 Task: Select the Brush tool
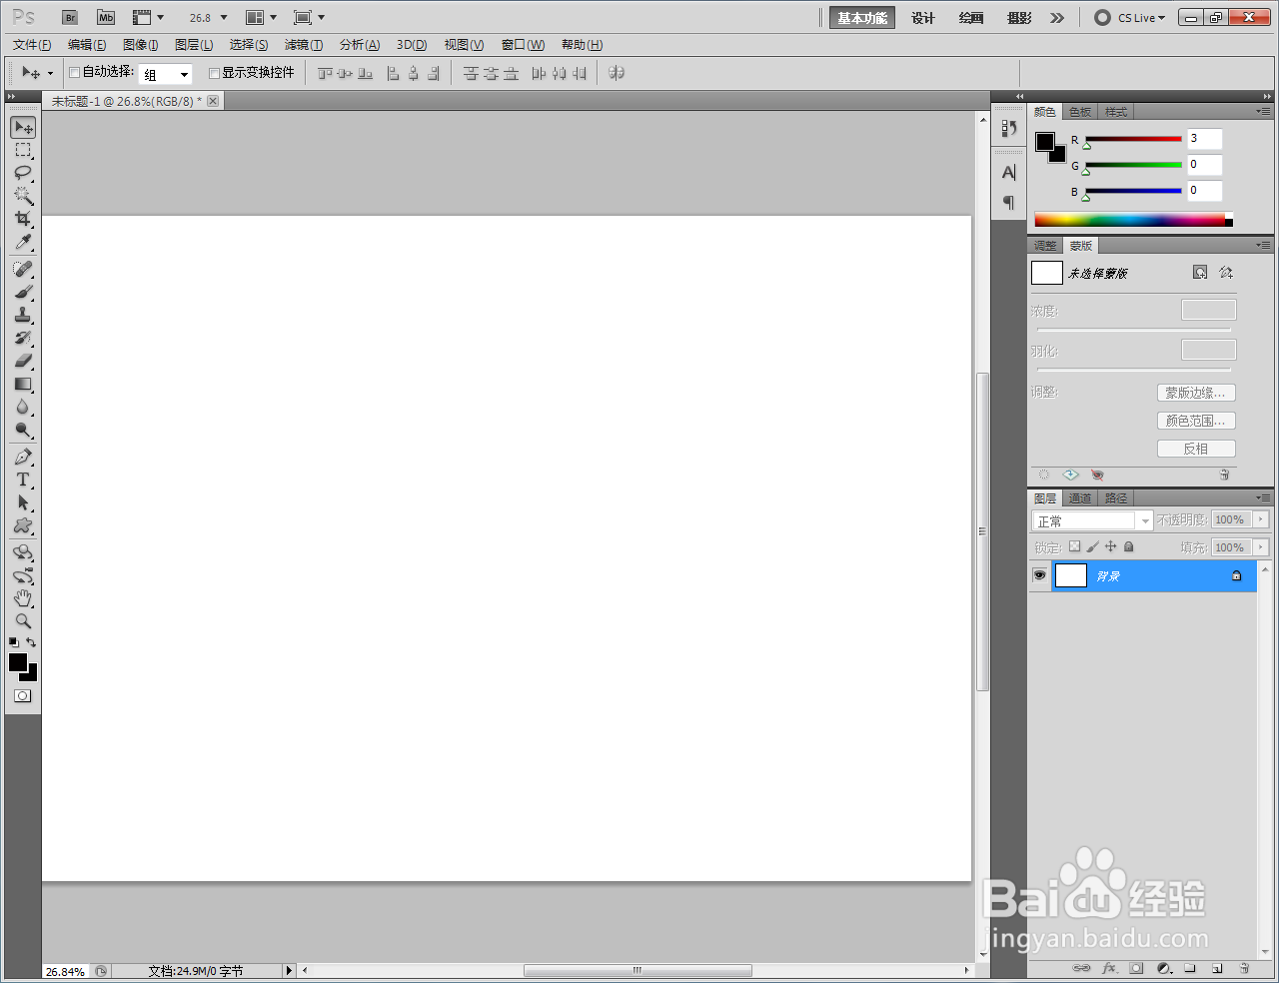pyautogui.click(x=23, y=292)
